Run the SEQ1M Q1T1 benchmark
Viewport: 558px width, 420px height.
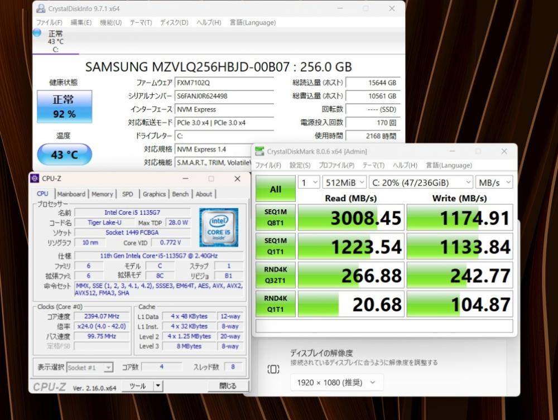[276, 246]
